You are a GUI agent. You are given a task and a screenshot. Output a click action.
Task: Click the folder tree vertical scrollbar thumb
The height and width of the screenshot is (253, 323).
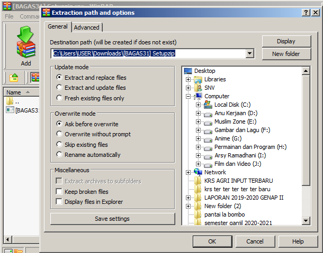click(x=306, y=130)
